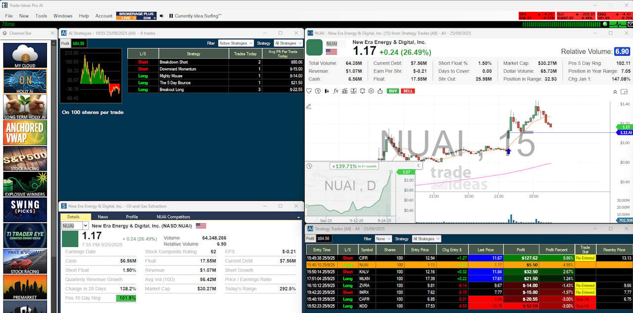Switch Brokerage Plus to SIM
633x313 pixels.
(147, 18)
